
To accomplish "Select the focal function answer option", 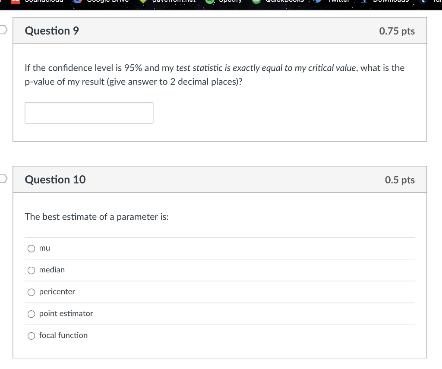I will click(31, 335).
